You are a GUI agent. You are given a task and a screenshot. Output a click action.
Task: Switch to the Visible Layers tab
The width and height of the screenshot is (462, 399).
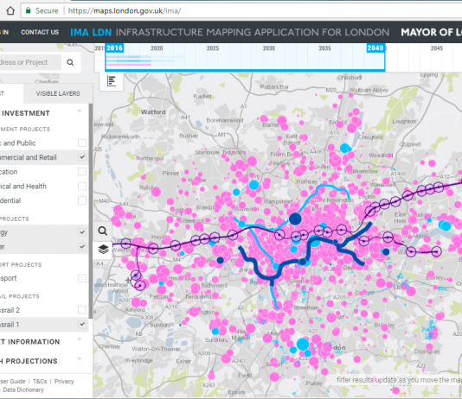[58, 93]
